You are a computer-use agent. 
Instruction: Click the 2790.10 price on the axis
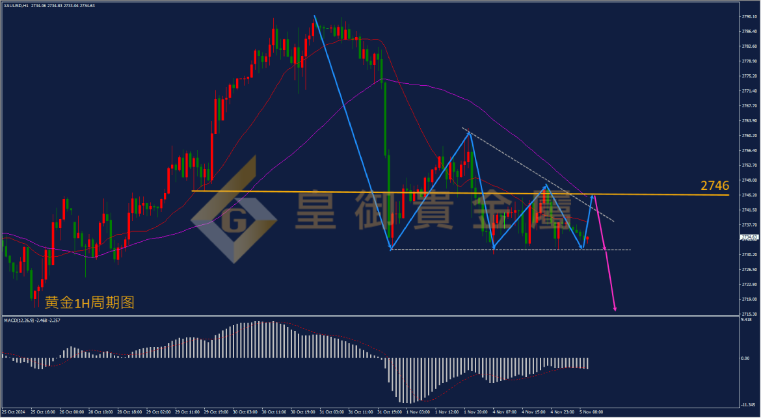point(749,16)
